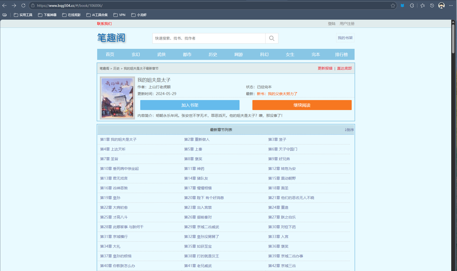Expand the AI工具合集 bookmarks folder
The image size is (457, 271).
click(x=97, y=15)
